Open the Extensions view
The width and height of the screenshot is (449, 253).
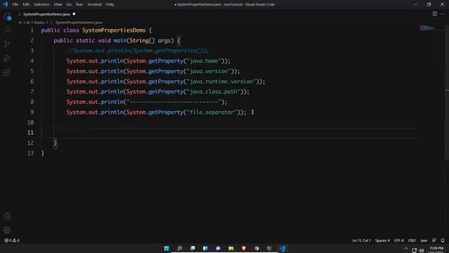pos(7,72)
